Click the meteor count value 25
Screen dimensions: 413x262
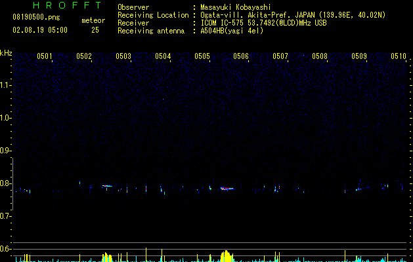coord(95,30)
